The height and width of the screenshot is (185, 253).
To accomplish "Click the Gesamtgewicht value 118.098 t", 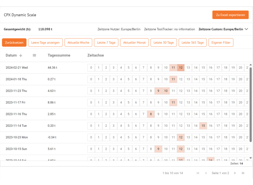I will [x=45, y=29].
